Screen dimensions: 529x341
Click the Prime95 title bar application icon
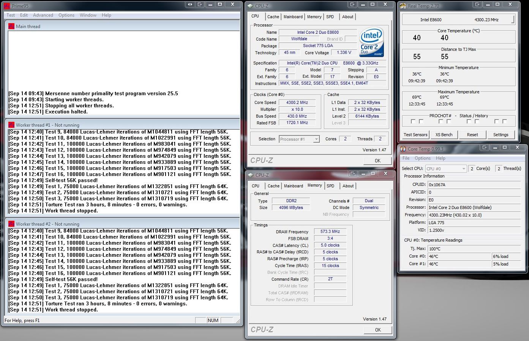point(7,6)
